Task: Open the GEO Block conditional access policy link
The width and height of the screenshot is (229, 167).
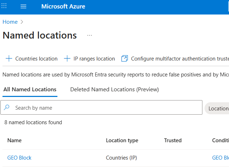Action: pyautogui.click(x=220, y=158)
